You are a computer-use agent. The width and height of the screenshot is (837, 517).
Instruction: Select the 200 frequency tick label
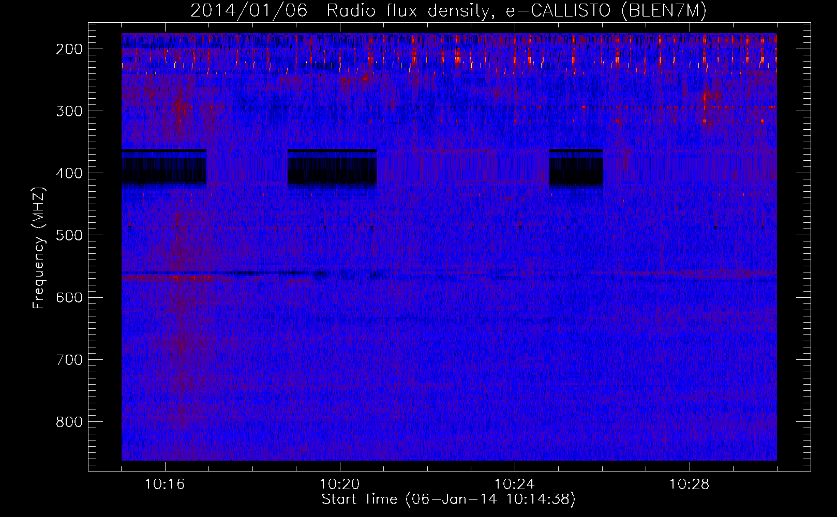(69, 49)
